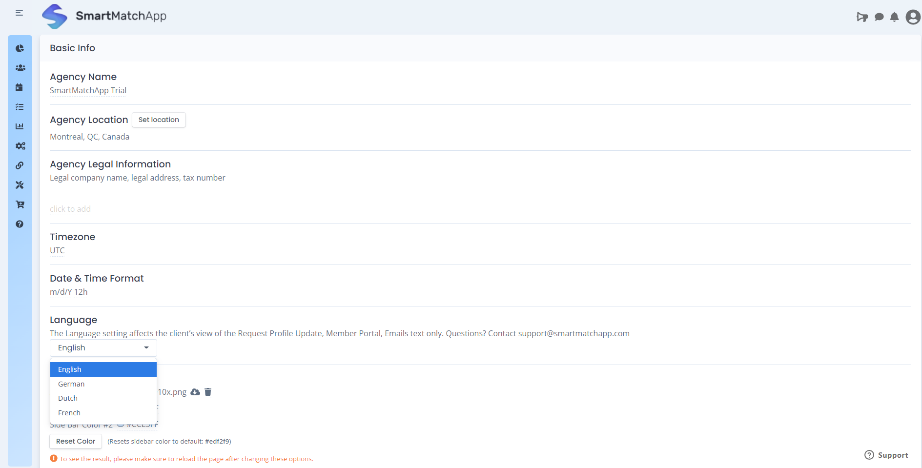Select German from the language list
922x468 pixels.
click(x=71, y=384)
